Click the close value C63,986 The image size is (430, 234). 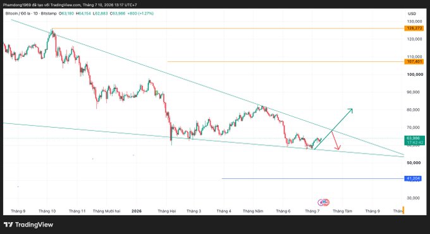point(118,13)
